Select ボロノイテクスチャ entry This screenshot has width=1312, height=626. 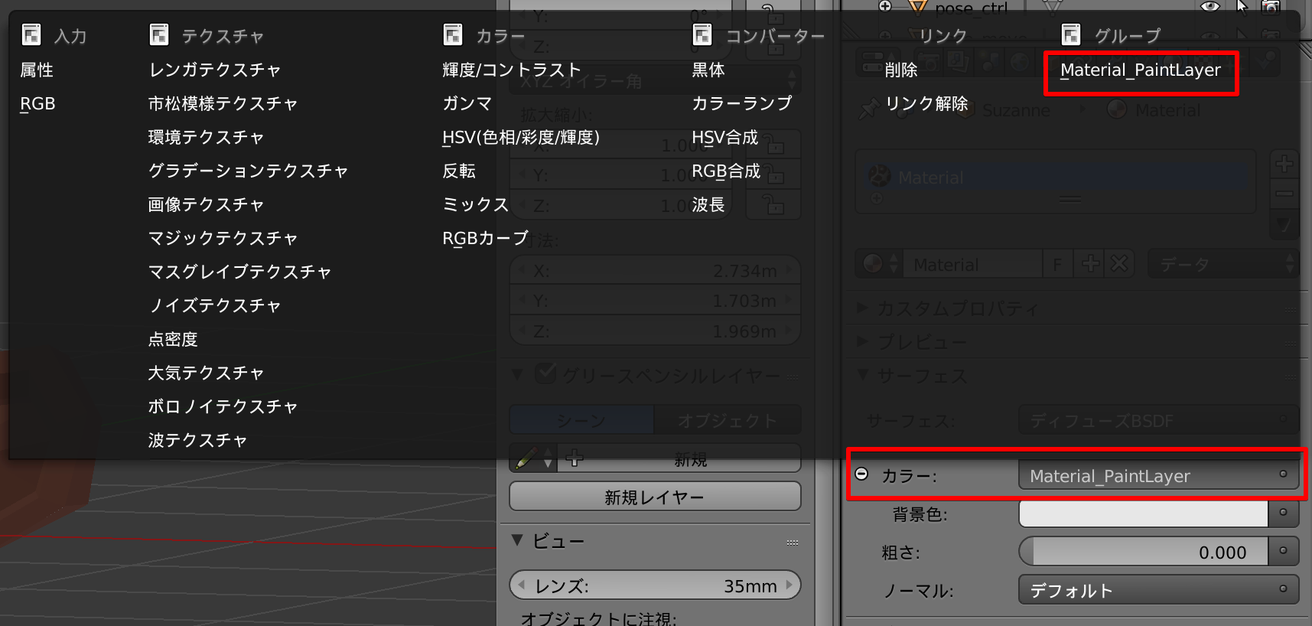pos(223,406)
